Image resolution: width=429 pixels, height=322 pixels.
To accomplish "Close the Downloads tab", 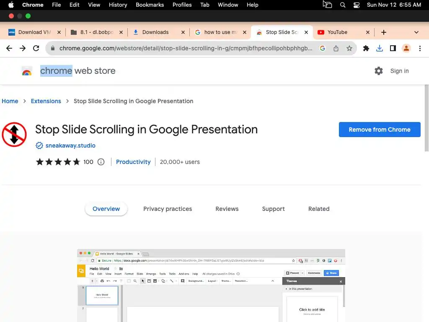I will (183, 32).
